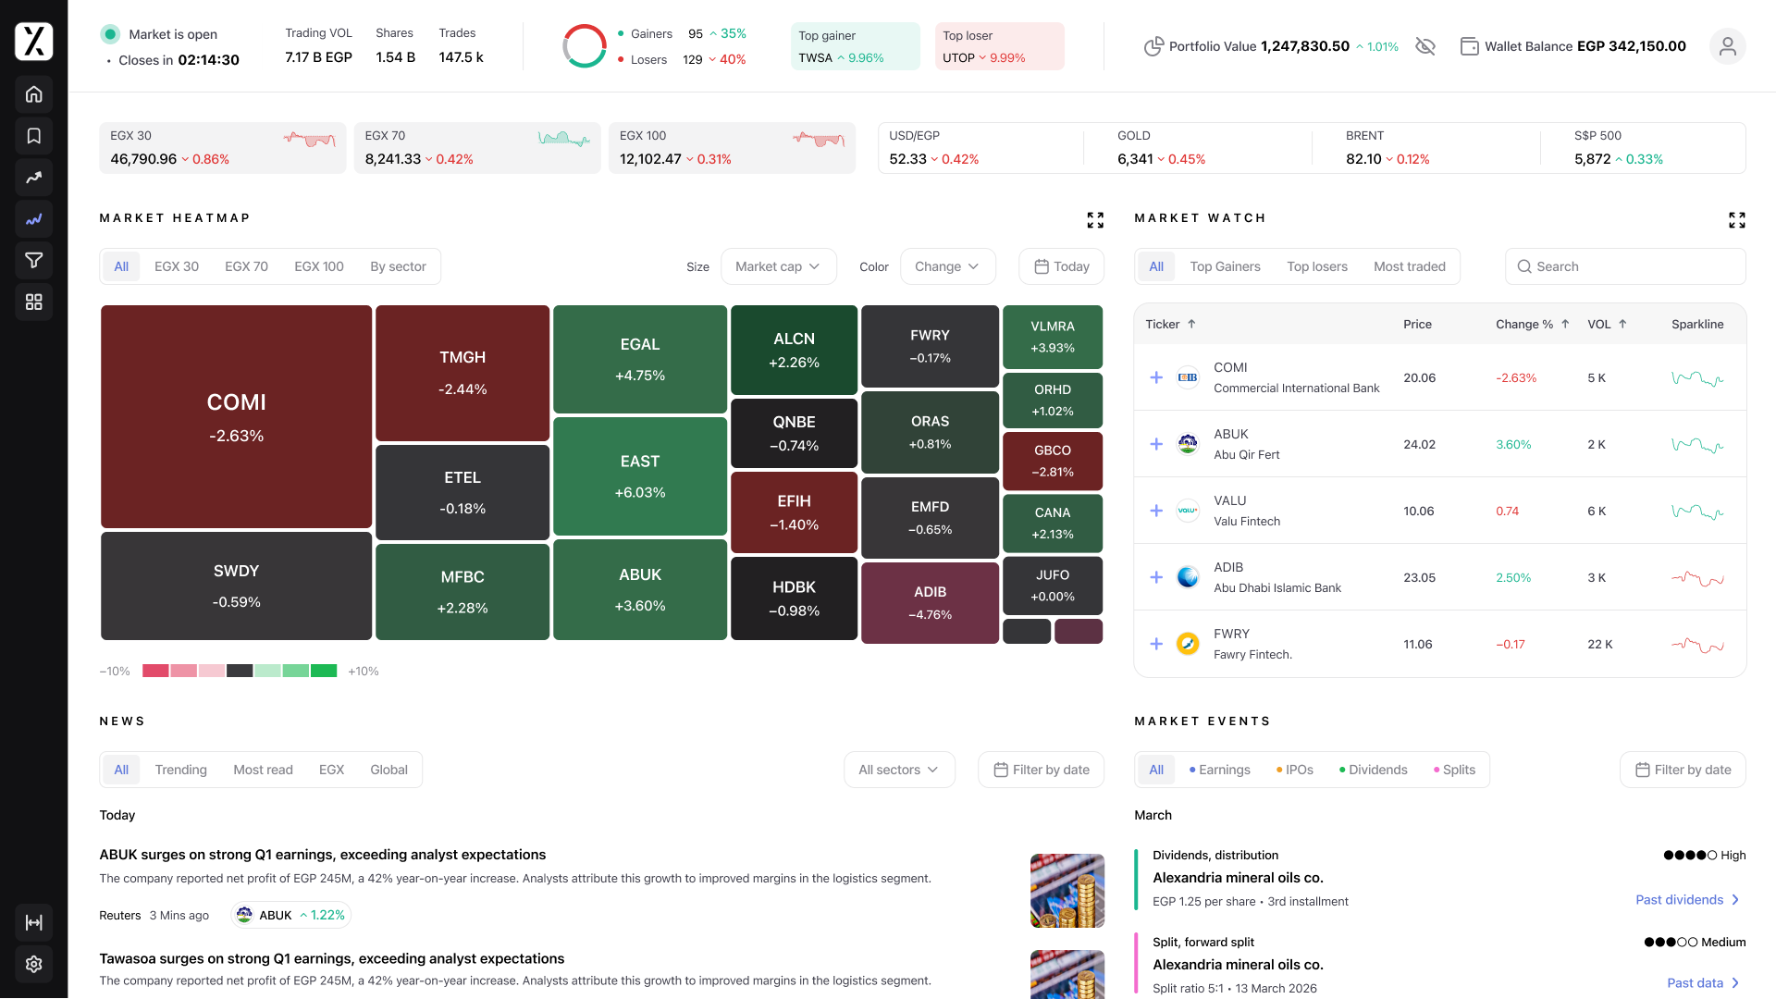1776x999 pixels.
Task: Switch to Most read news tab
Action: (x=263, y=770)
